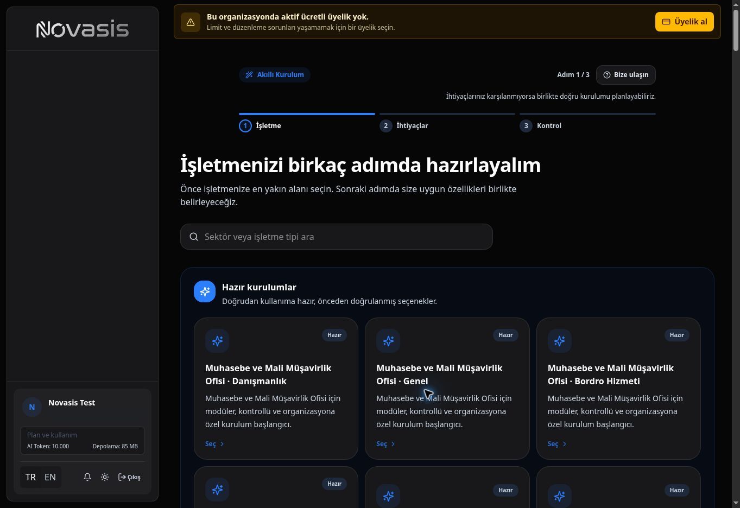The width and height of the screenshot is (740, 508).
Task: Open notifications bell icon
Action: click(87, 477)
